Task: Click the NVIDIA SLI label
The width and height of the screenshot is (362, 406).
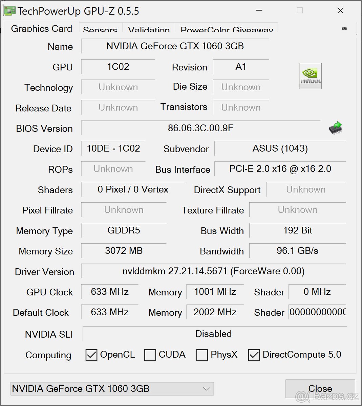Action: (49, 335)
